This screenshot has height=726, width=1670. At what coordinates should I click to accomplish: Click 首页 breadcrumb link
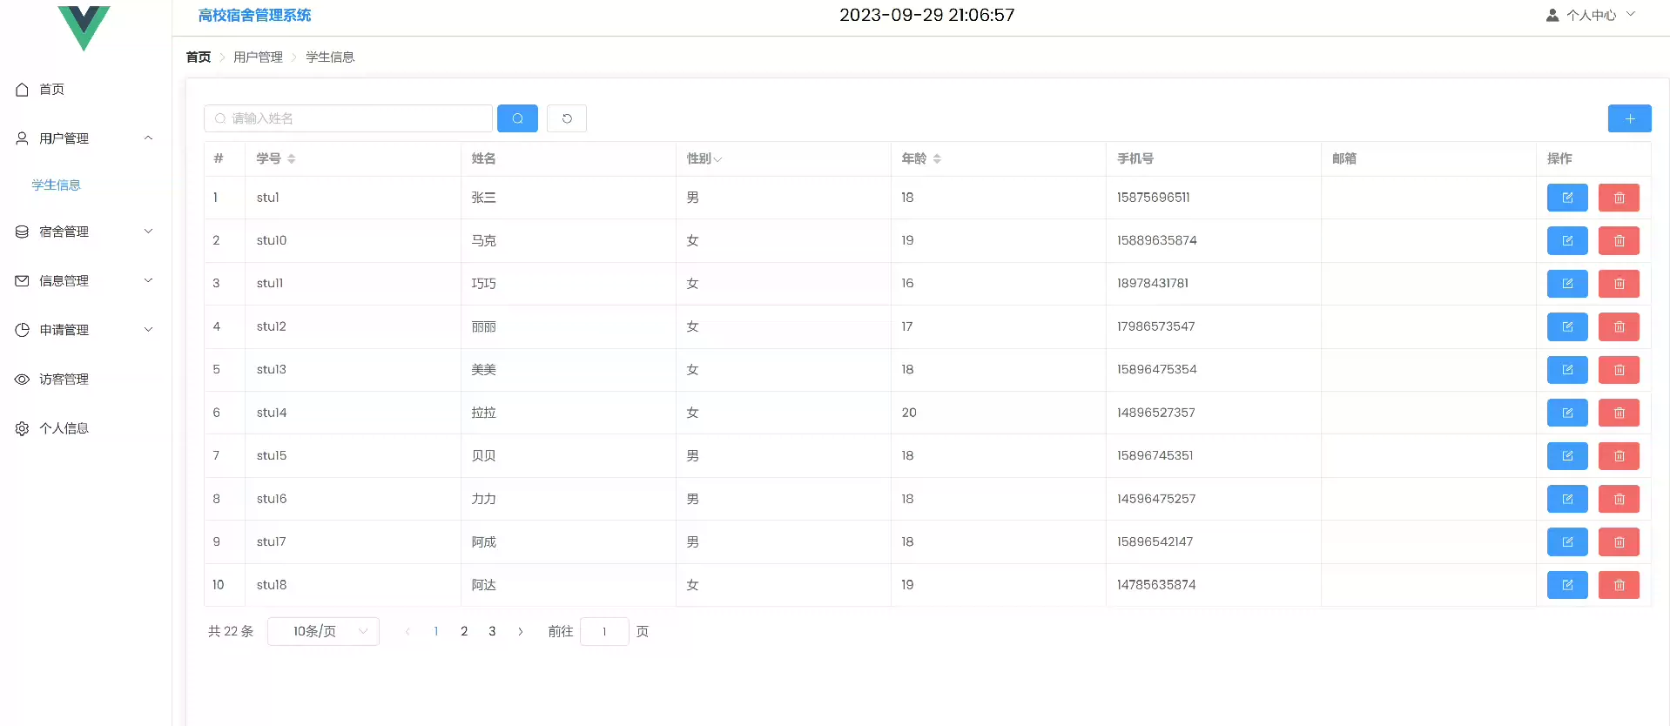pyautogui.click(x=199, y=57)
